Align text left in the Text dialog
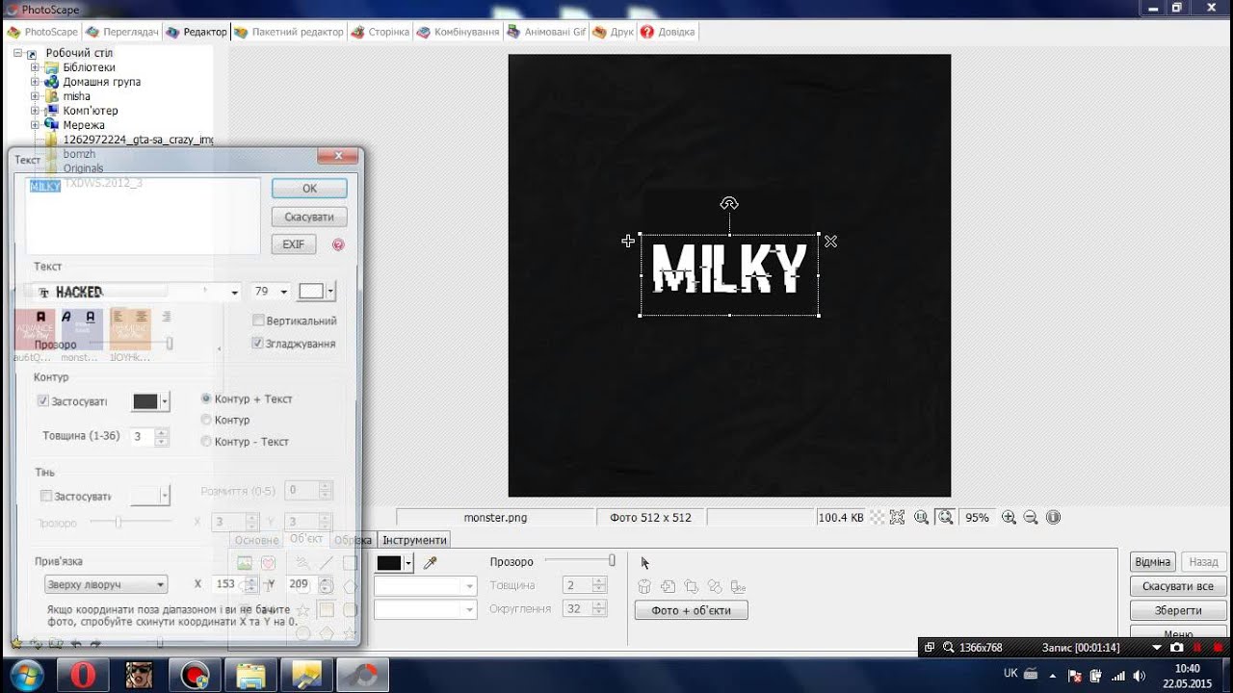 (118, 316)
